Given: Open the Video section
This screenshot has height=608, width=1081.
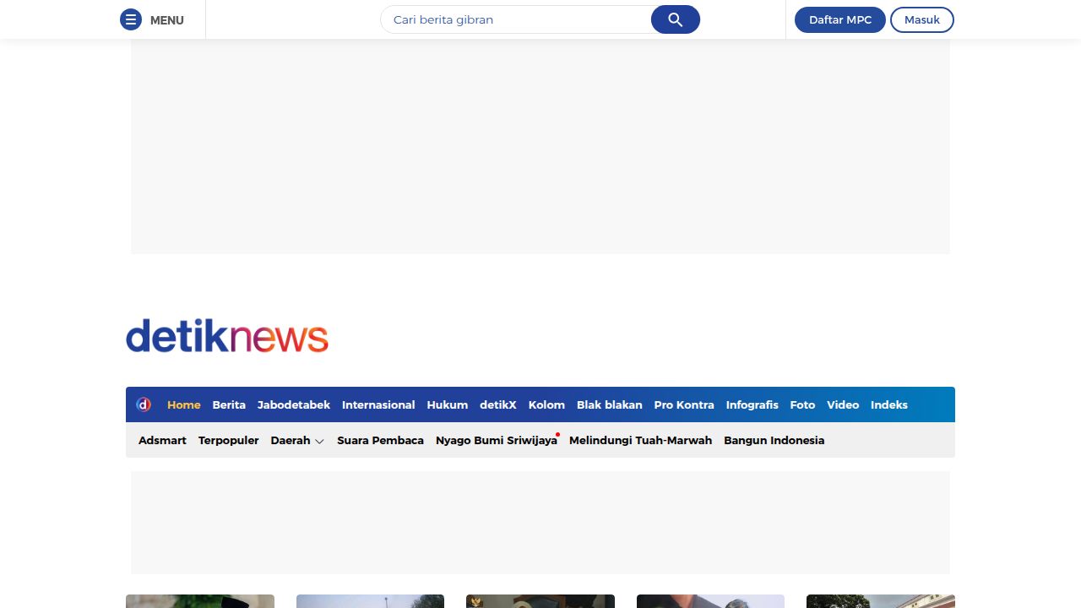Looking at the screenshot, I should [843, 404].
